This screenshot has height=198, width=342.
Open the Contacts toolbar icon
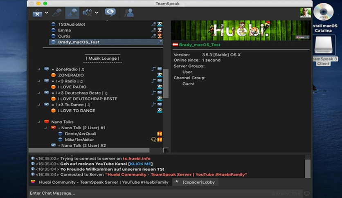tap(129, 13)
